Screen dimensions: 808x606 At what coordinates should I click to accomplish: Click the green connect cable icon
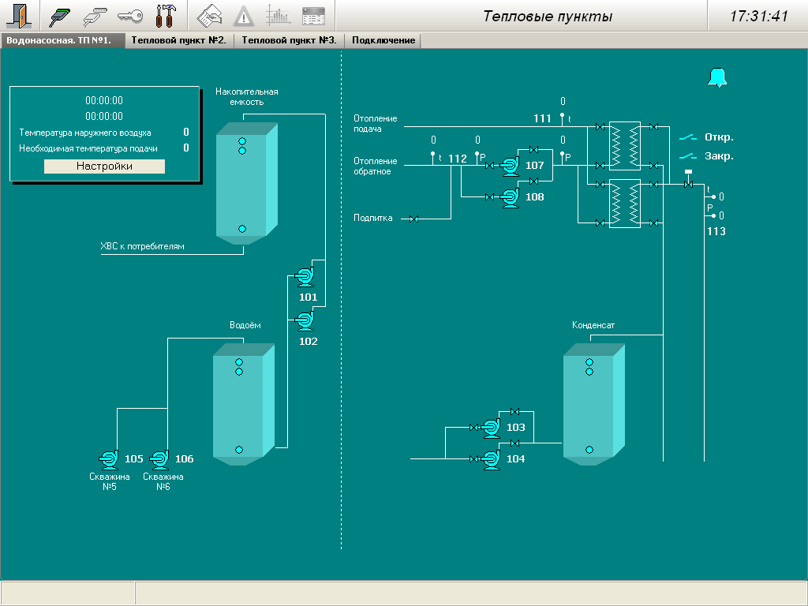pos(61,16)
